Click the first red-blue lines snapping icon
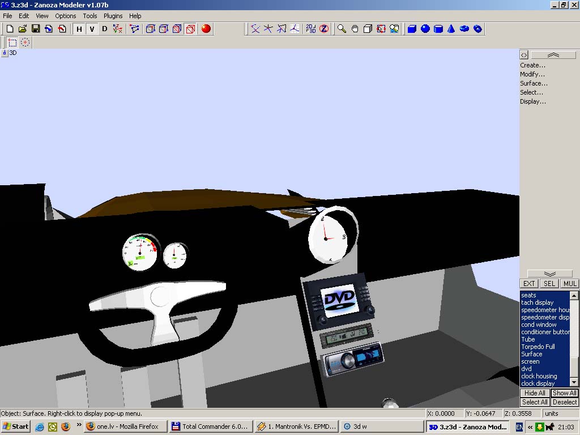The height and width of the screenshot is (435, 580). coord(255,29)
